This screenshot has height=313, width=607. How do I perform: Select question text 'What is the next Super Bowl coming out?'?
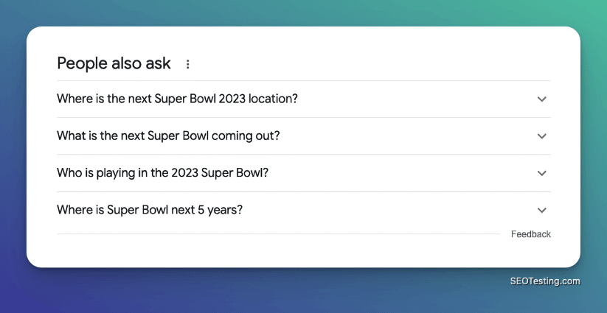point(168,136)
